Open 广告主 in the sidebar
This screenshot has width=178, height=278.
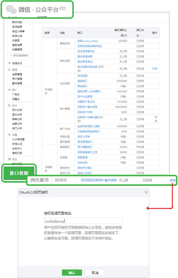pyautogui.click(x=16, y=95)
